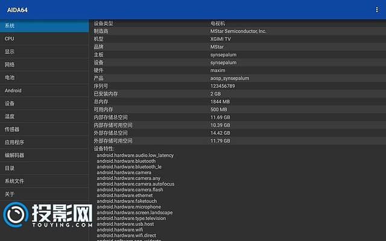
Task: Click android.hardware.usb.host entry
Action: pos(125,224)
